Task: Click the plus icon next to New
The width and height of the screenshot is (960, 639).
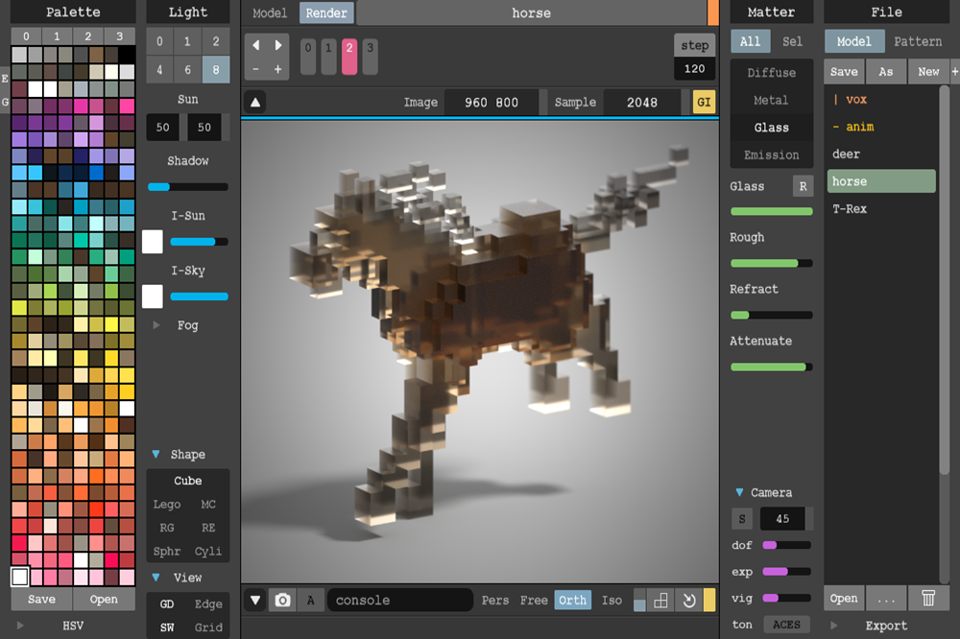Action: pos(954,71)
